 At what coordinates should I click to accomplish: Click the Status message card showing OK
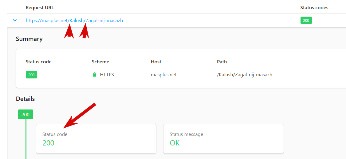click(223, 139)
